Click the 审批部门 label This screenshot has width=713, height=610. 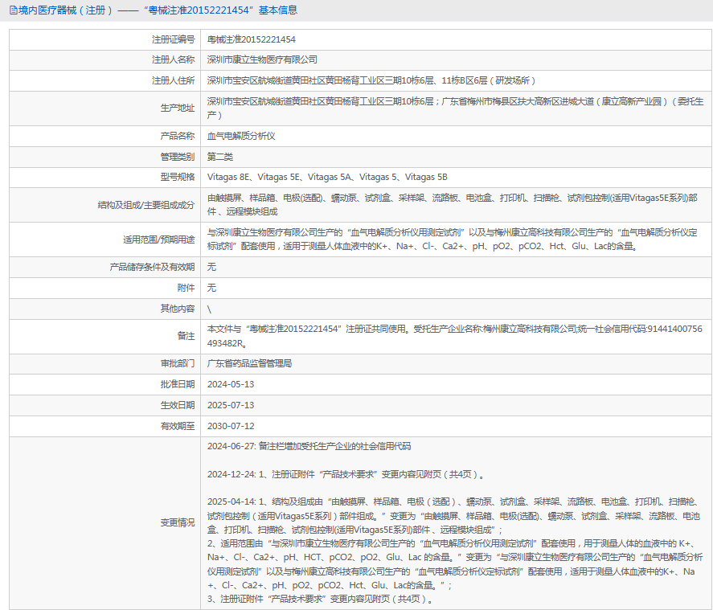tap(178, 363)
